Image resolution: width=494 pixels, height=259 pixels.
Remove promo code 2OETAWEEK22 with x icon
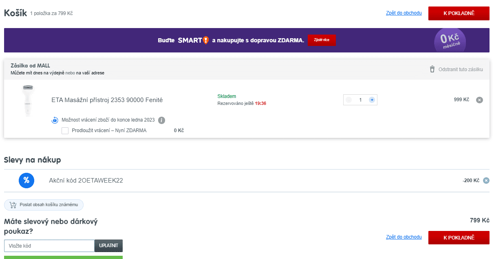(486, 181)
